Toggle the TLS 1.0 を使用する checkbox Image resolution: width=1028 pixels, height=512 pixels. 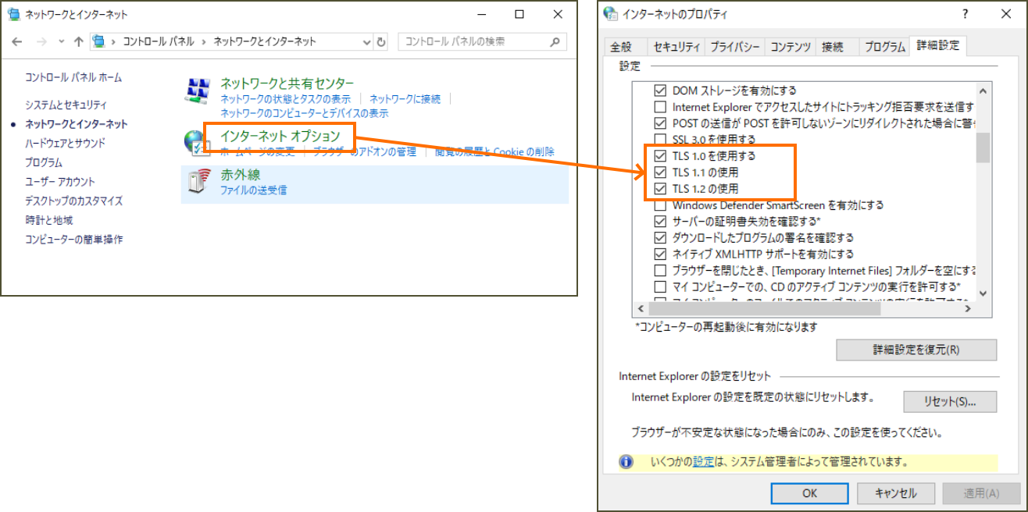(660, 156)
